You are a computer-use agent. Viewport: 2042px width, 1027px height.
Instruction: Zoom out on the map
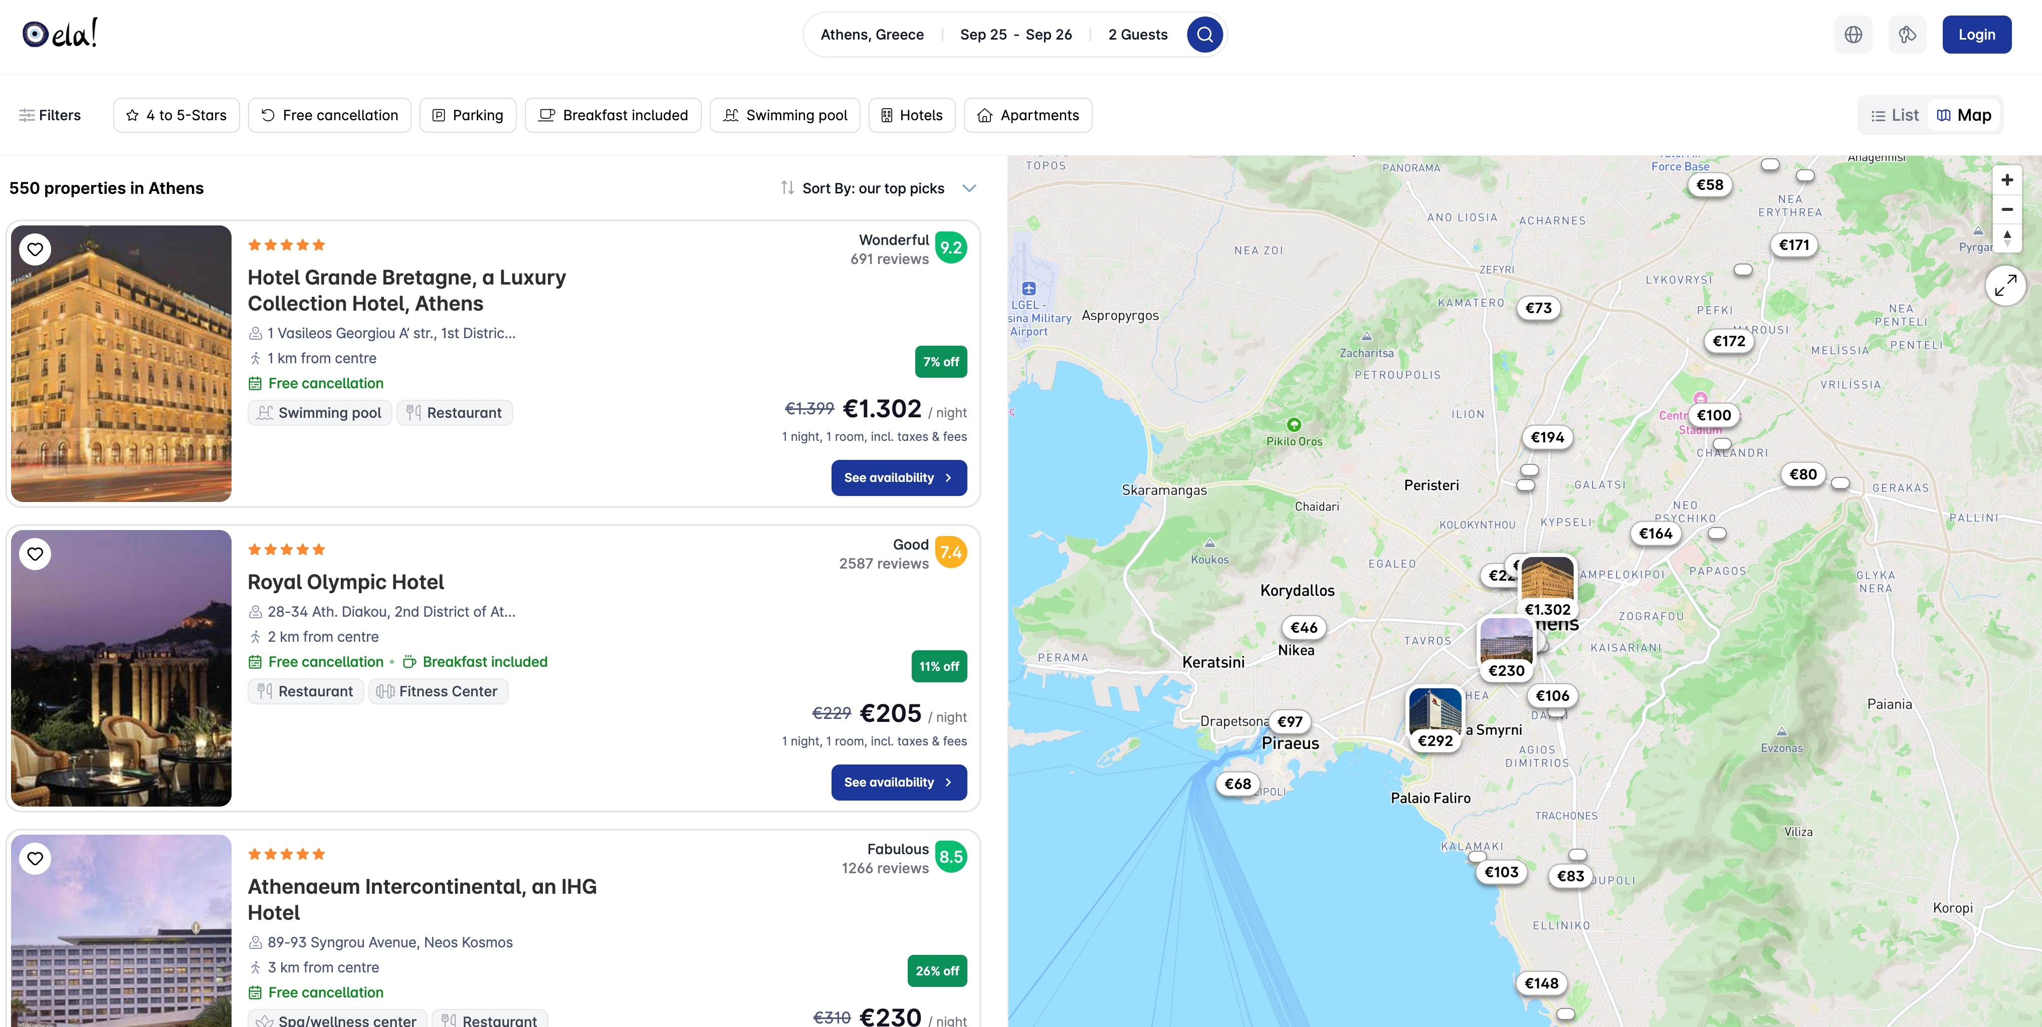click(x=2006, y=209)
